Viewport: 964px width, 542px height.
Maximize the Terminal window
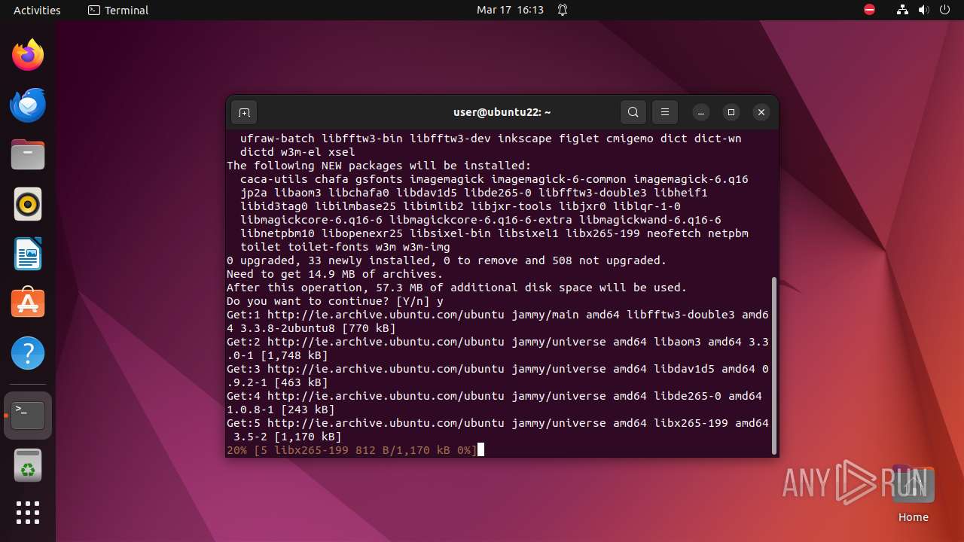point(731,112)
